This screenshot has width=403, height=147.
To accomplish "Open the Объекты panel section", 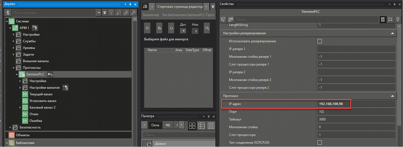I will click(x=23, y=135).
